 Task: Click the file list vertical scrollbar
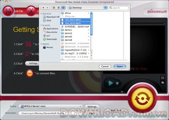[x=92, y=24]
